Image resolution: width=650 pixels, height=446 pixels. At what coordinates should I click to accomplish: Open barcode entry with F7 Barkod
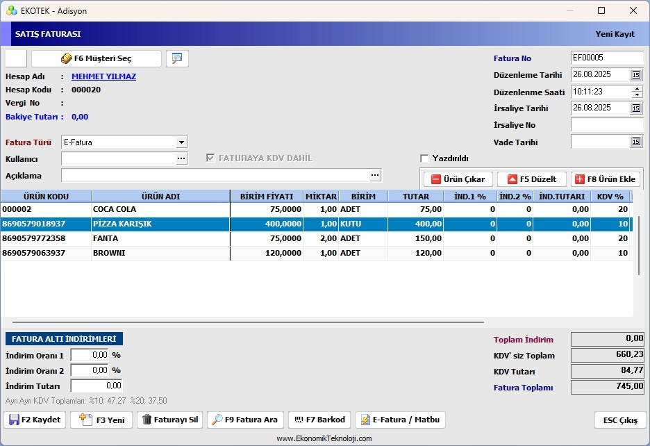[319, 420]
